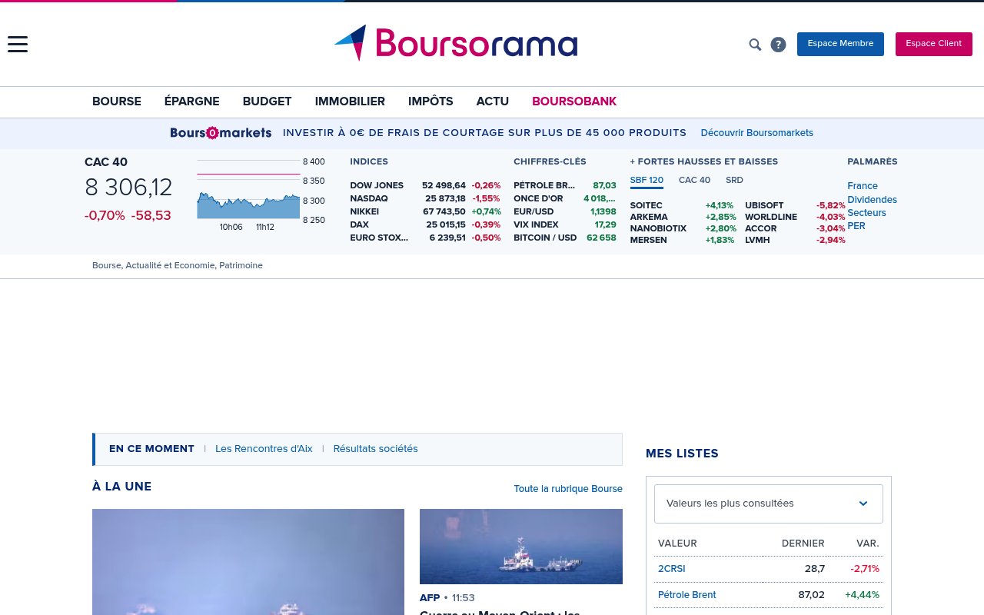Open Les Rencontres d'Aix topic
This screenshot has width=984, height=615.
(x=264, y=449)
